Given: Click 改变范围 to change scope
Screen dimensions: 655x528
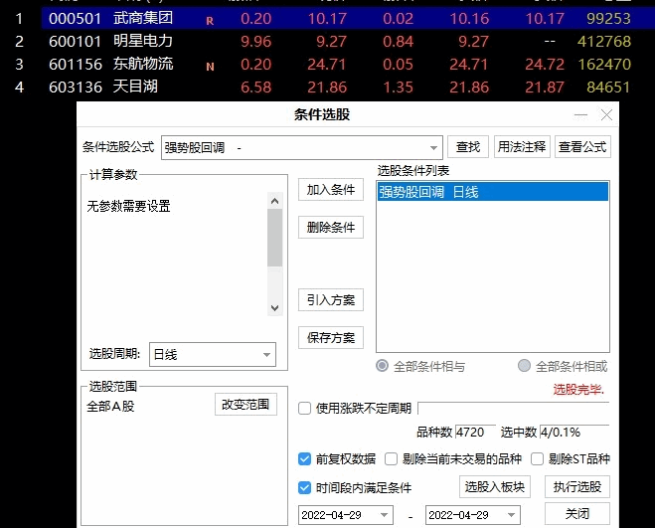Looking at the screenshot, I should point(246,405).
